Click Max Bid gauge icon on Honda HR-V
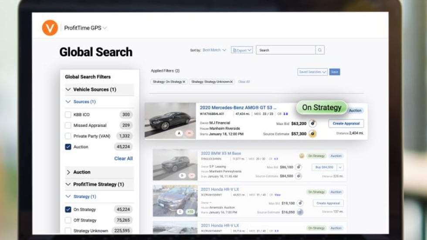Viewport: 427px width, 240px height. pos(298,203)
